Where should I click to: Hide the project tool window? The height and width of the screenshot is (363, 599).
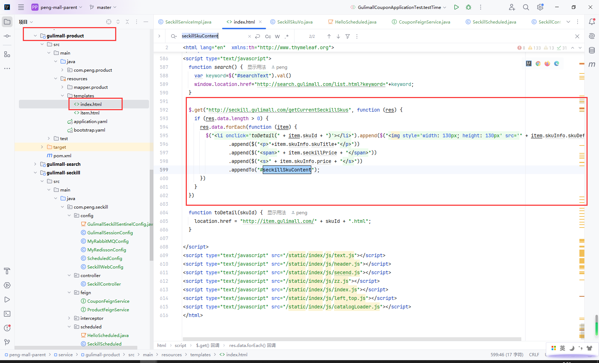click(146, 22)
